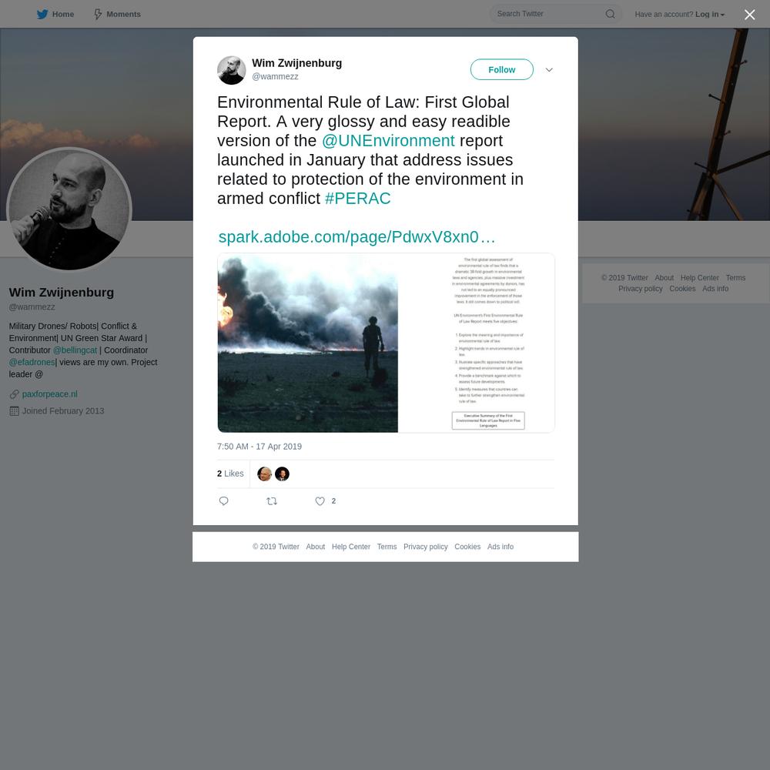The image size is (770, 770).
Task: Click the Twitter bird Home icon
Action: pos(42,14)
